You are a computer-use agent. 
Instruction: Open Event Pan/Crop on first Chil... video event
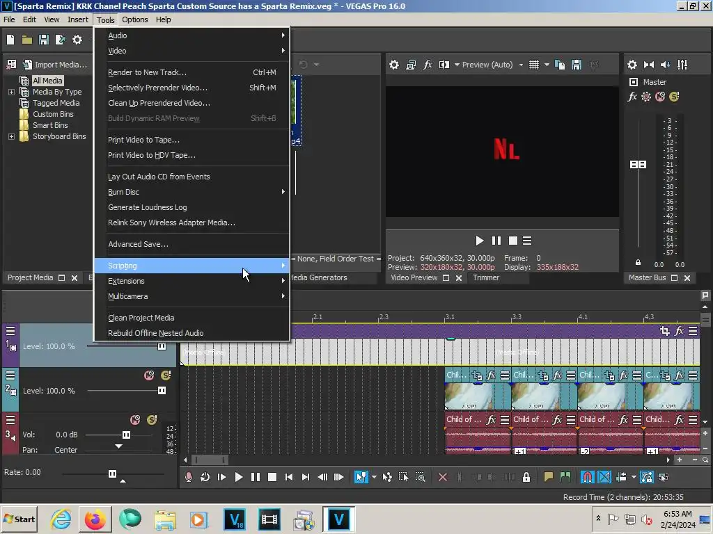pos(477,375)
